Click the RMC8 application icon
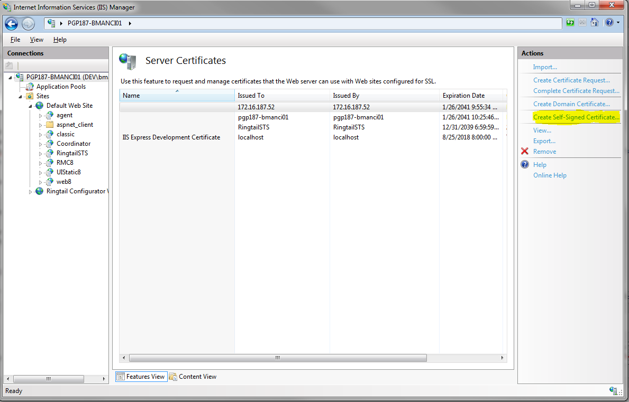 point(49,163)
